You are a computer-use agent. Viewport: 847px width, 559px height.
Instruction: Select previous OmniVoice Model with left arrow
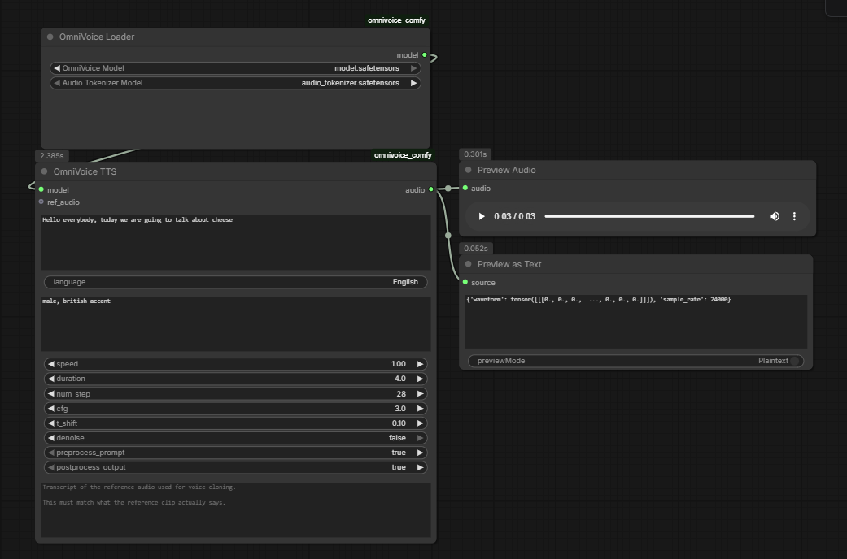tap(57, 68)
